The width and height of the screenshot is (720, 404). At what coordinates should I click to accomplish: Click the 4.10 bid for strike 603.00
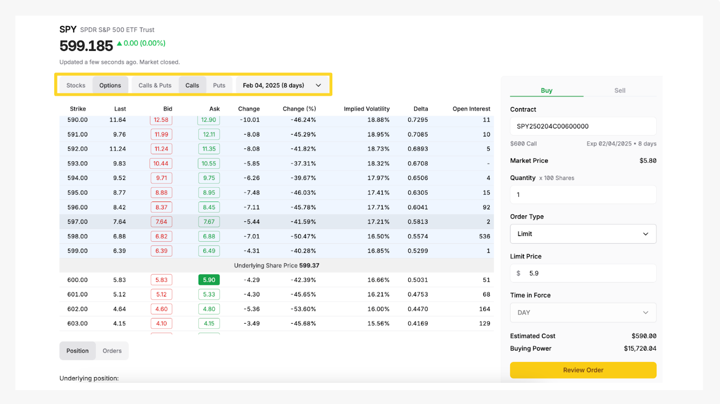162,323
